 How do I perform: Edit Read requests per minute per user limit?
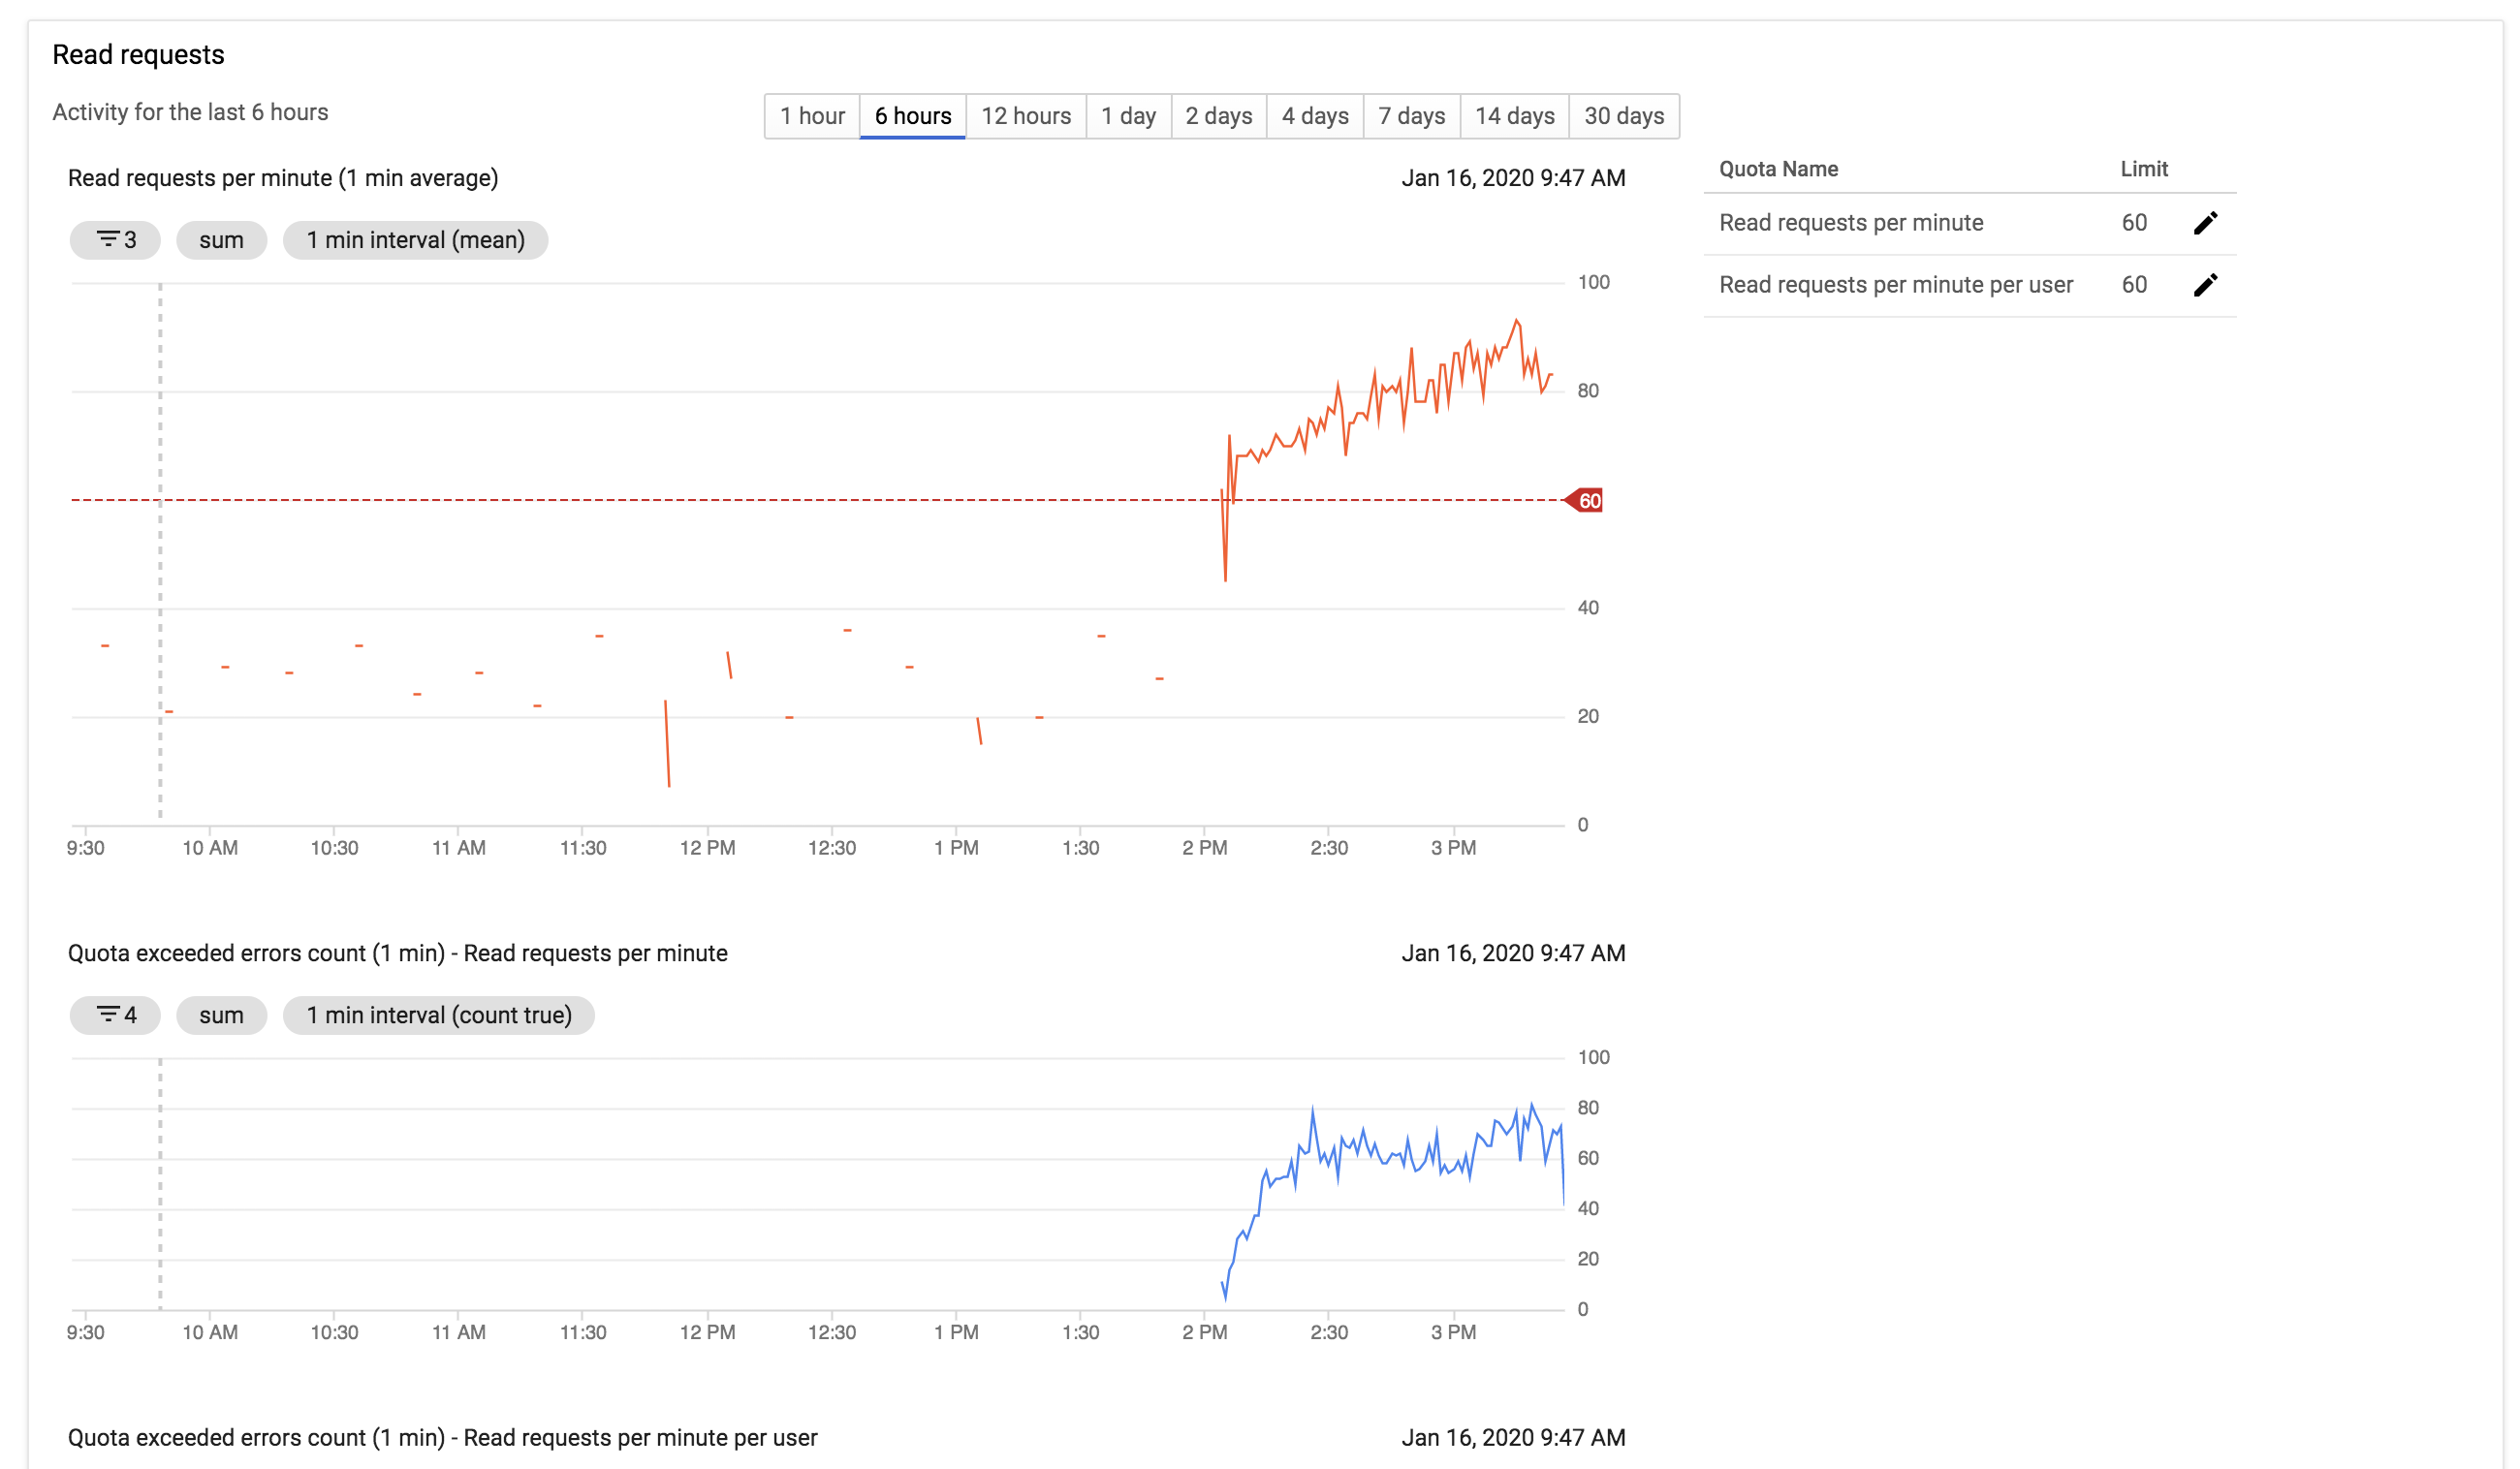pyautogui.click(x=2205, y=285)
